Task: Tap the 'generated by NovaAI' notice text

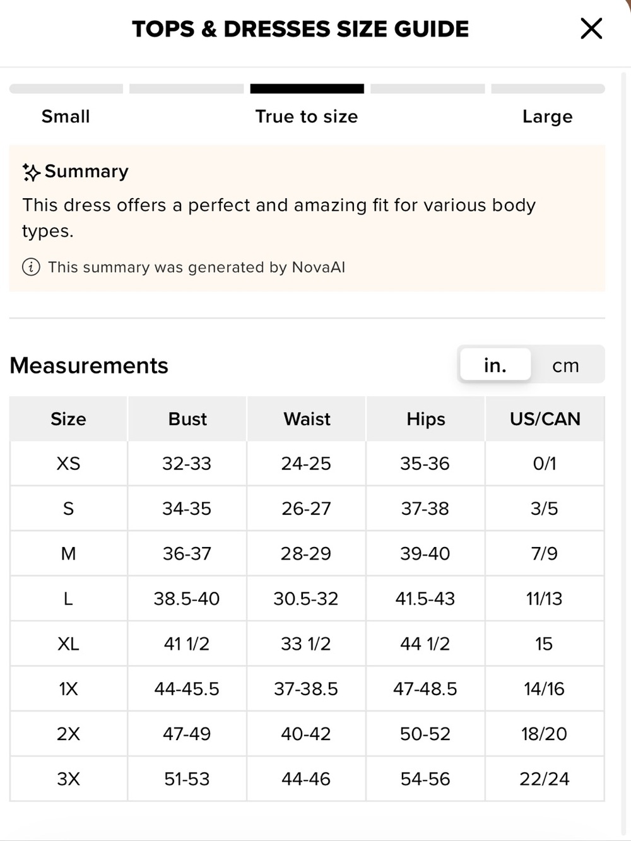Action: [x=196, y=268]
